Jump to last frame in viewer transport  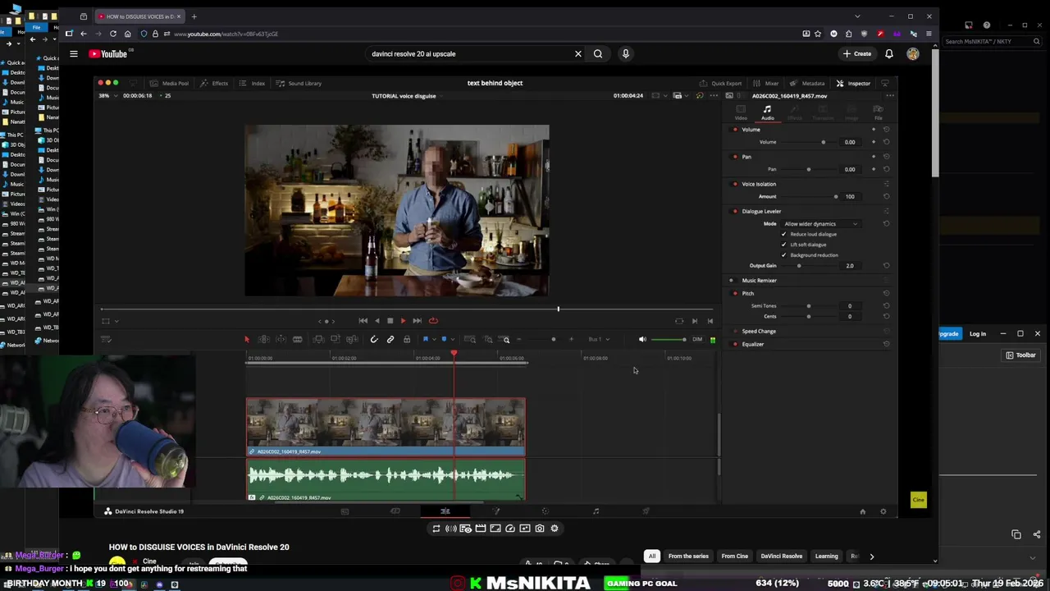(418, 321)
